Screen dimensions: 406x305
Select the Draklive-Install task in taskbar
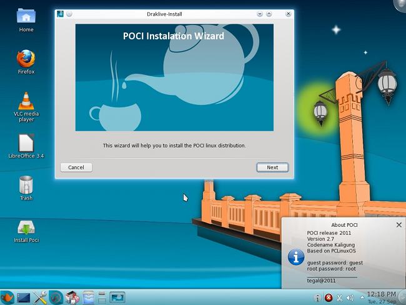click(x=117, y=297)
